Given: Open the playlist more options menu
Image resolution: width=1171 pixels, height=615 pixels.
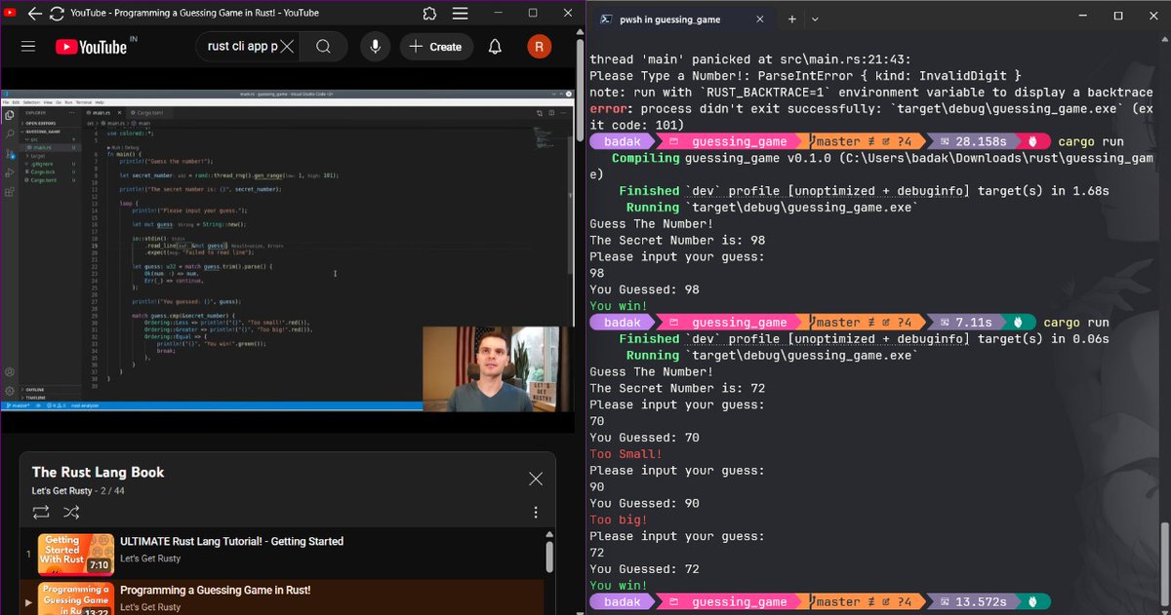Looking at the screenshot, I should (x=536, y=512).
